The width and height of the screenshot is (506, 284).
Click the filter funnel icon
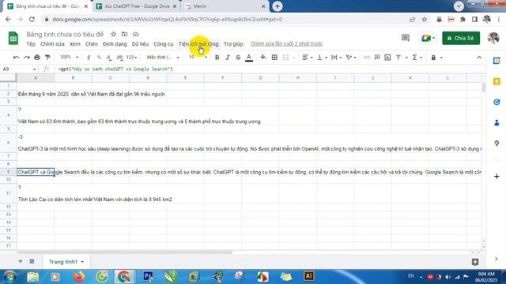[398, 58]
